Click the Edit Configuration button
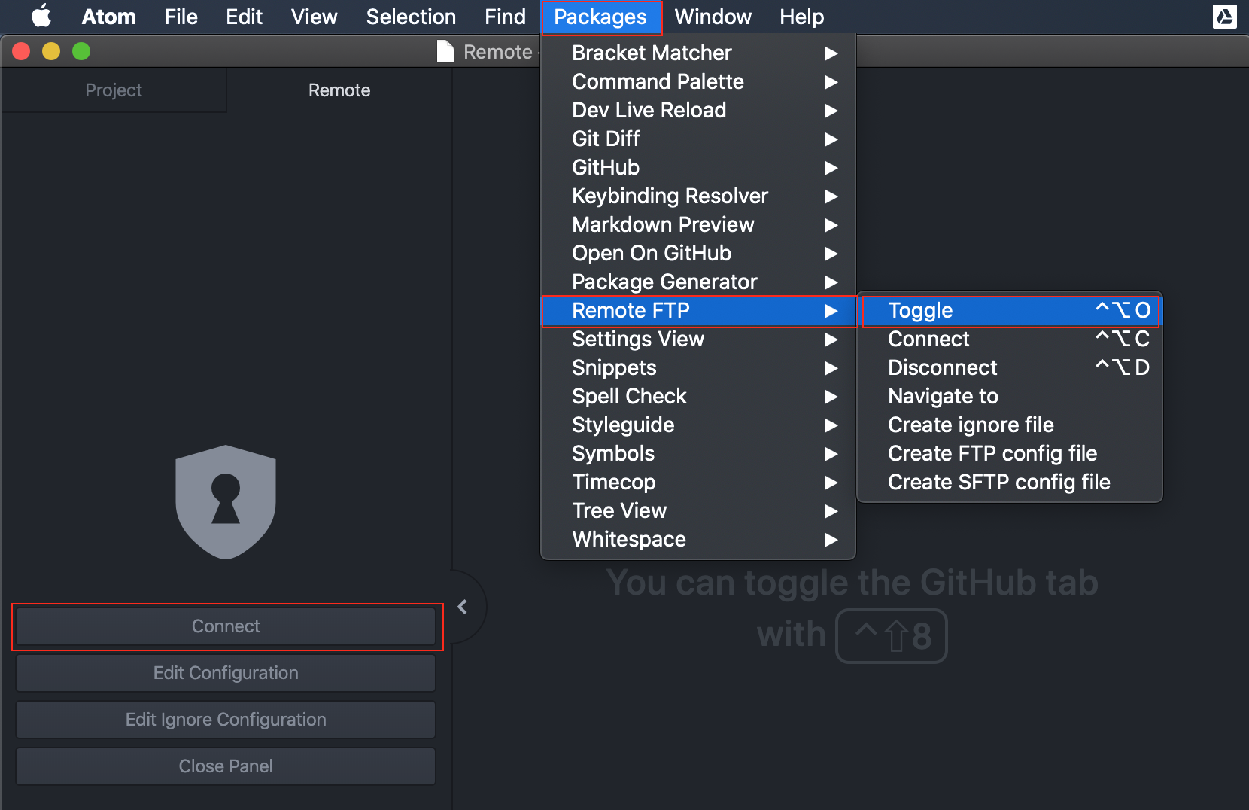The height and width of the screenshot is (810, 1249). (226, 673)
